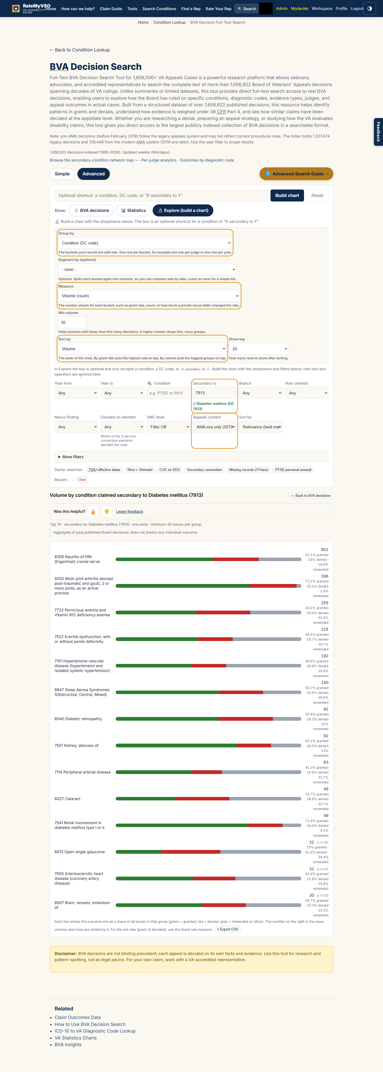Open the Find a Rep link
Viewport: 383px width, 1072px height.
pos(191,9)
